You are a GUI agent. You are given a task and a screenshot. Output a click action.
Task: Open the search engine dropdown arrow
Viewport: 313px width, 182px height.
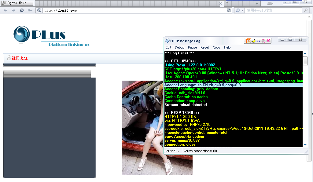click(243, 10)
